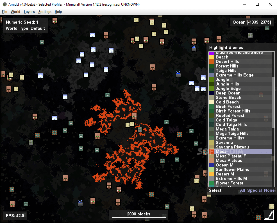Click the 2000 blocks scale indicator

click(x=138, y=215)
